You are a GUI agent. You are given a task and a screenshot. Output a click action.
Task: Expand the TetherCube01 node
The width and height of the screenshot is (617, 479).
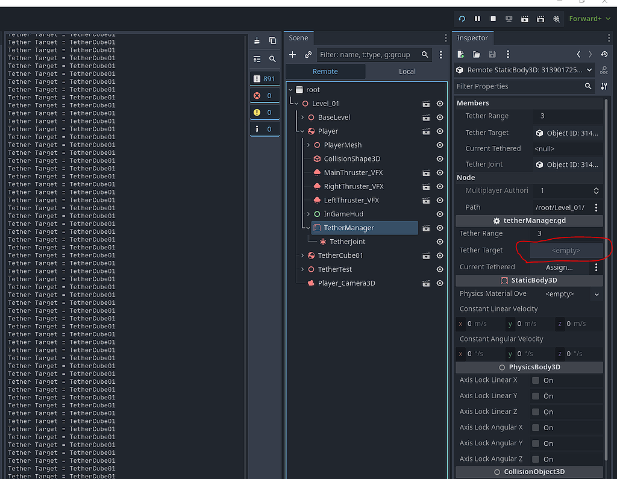[x=302, y=255]
